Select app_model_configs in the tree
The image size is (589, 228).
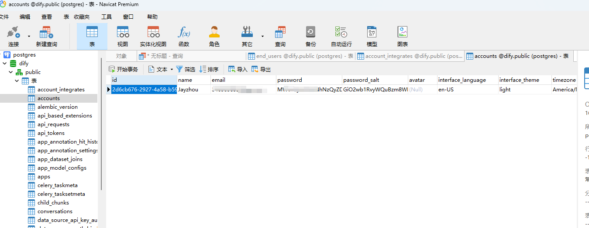coord(62,168)
